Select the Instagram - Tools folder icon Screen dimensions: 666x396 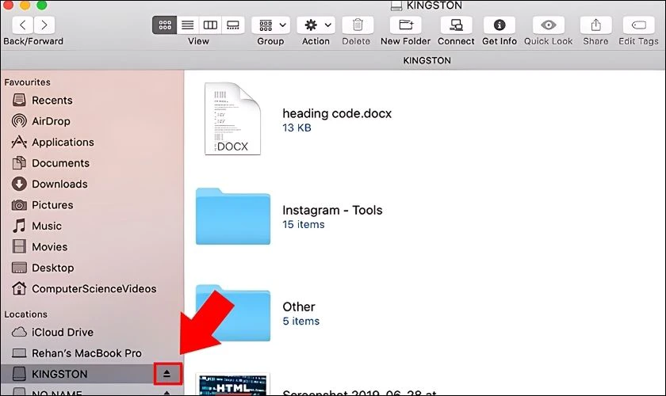(233, 216)
